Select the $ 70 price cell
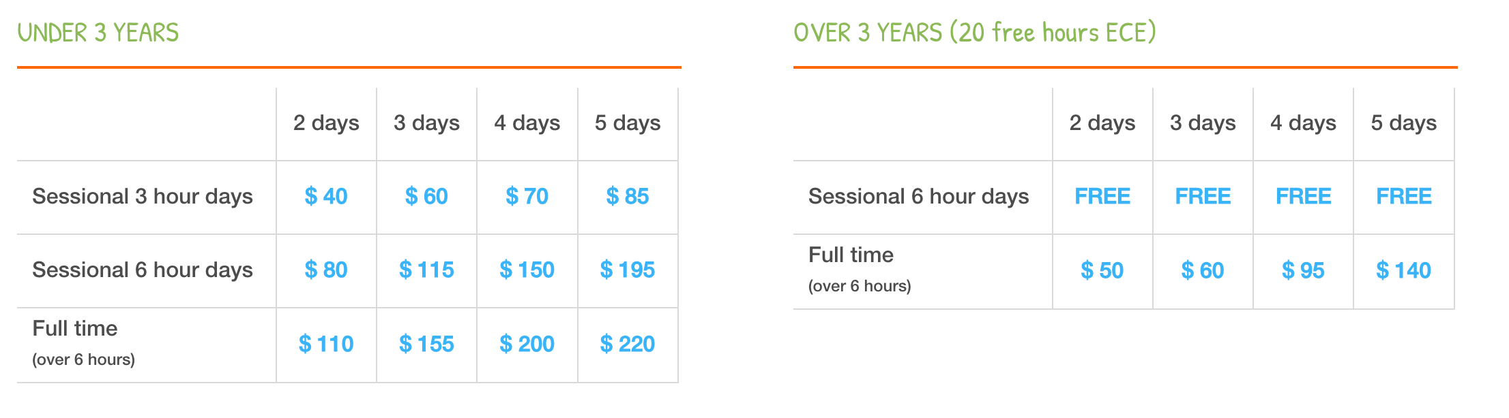 (527, 197)
